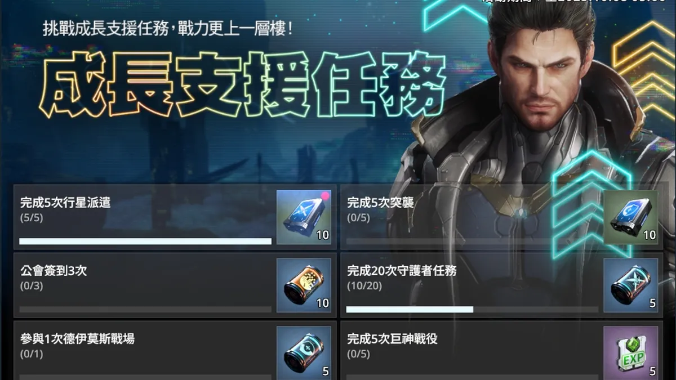Select the 公會簽到3次 mission entry
The width and height of the screenshot is (676, 380).
click(175, 285)
